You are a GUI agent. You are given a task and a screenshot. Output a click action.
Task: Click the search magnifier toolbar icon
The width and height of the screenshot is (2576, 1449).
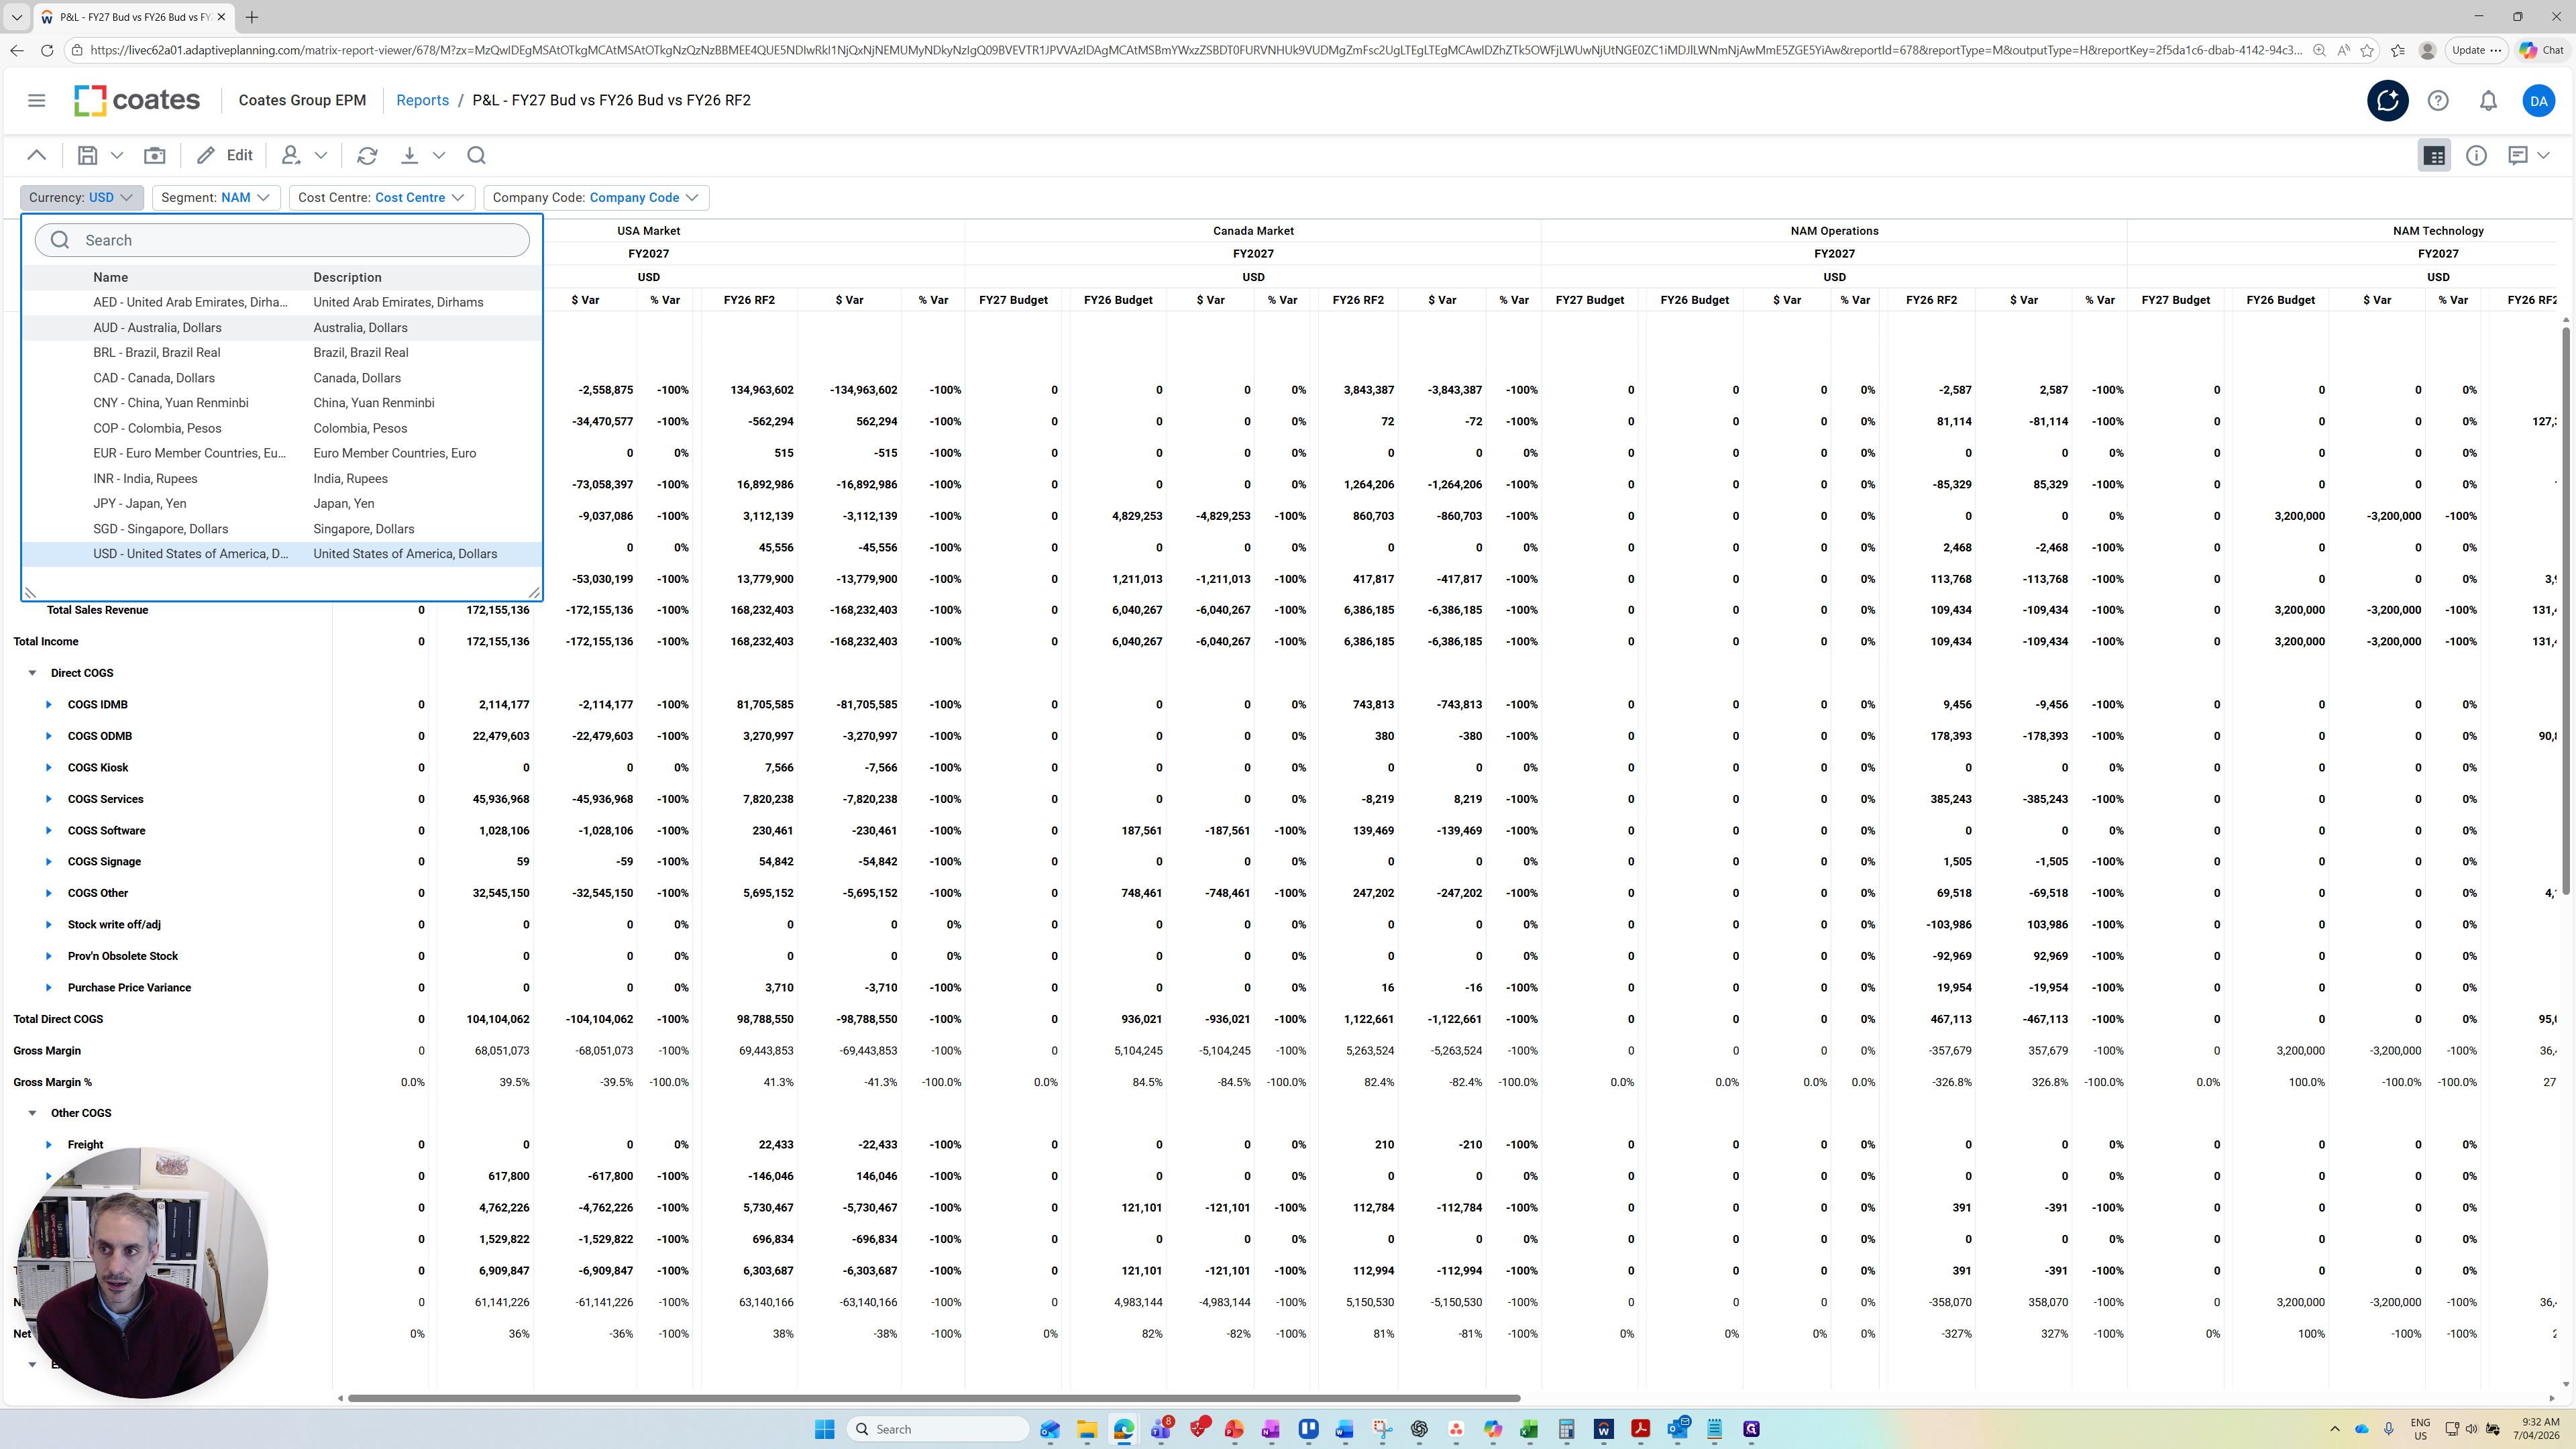476,155
